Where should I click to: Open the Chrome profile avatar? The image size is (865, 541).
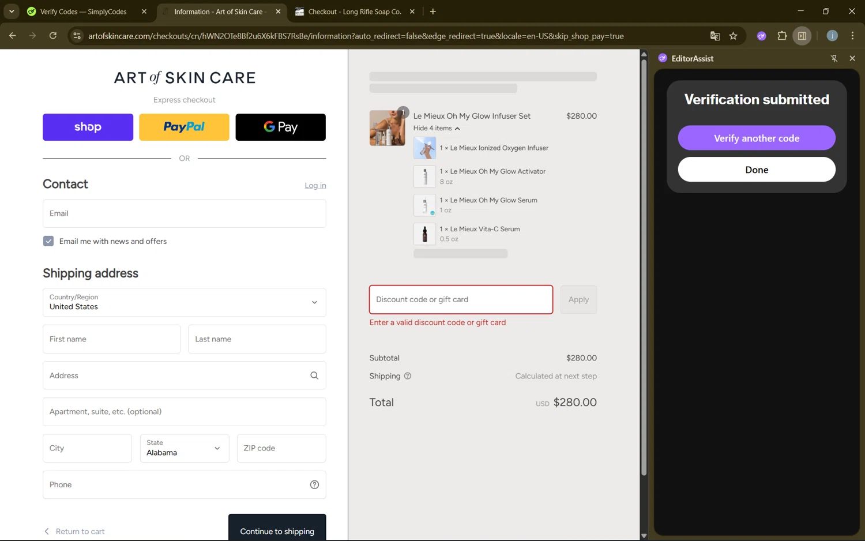click(832, 36)
